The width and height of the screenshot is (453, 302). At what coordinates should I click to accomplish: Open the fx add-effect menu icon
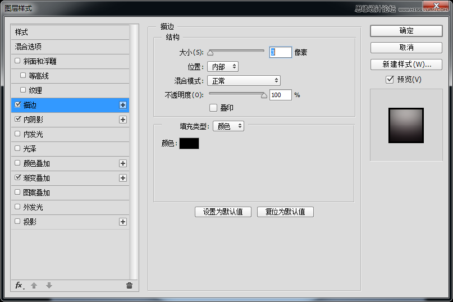tap(19, 286)
